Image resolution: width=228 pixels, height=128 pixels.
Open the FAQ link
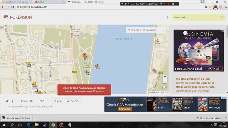(42, 101)
